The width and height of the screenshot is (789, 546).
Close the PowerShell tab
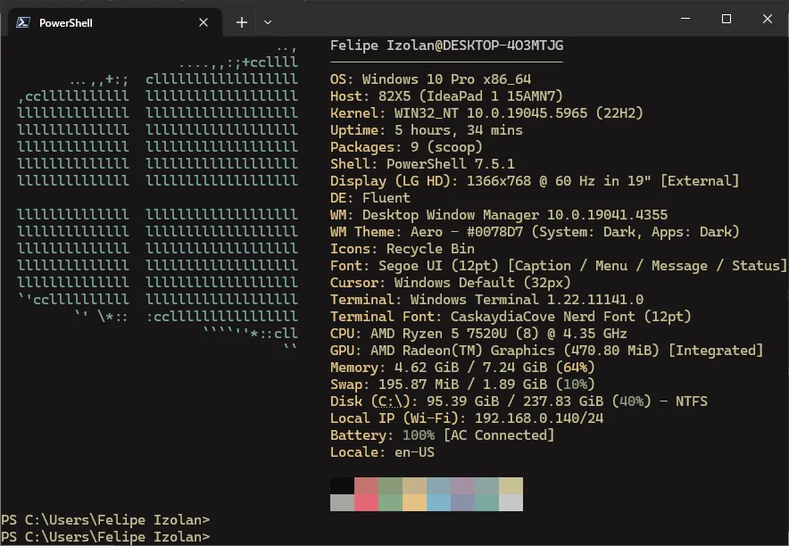[203, 22]
